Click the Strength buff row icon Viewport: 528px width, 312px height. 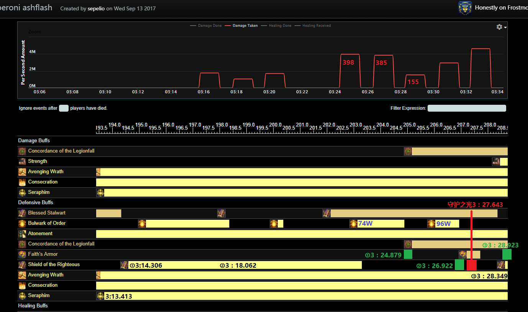pyautogui.click(x=22, y=161)
